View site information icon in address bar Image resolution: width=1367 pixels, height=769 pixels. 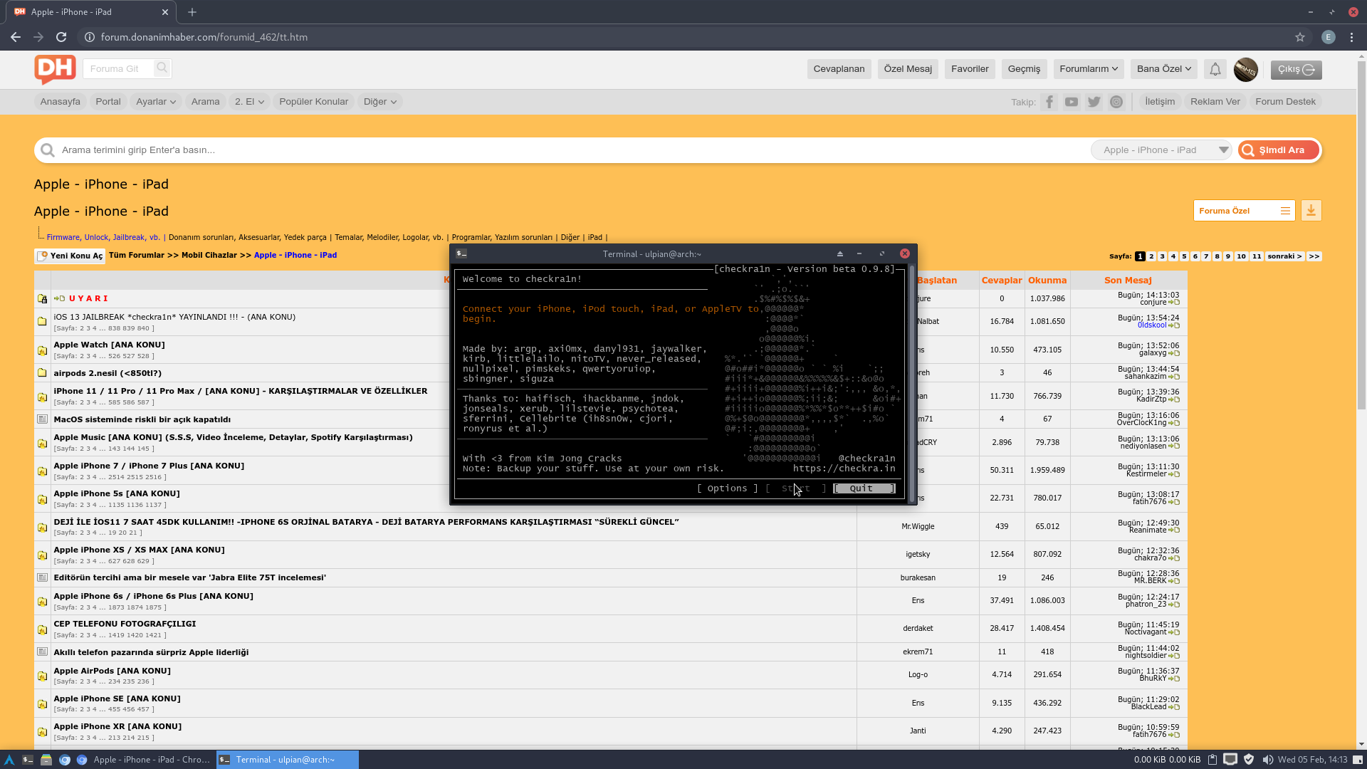coord(90,37)
